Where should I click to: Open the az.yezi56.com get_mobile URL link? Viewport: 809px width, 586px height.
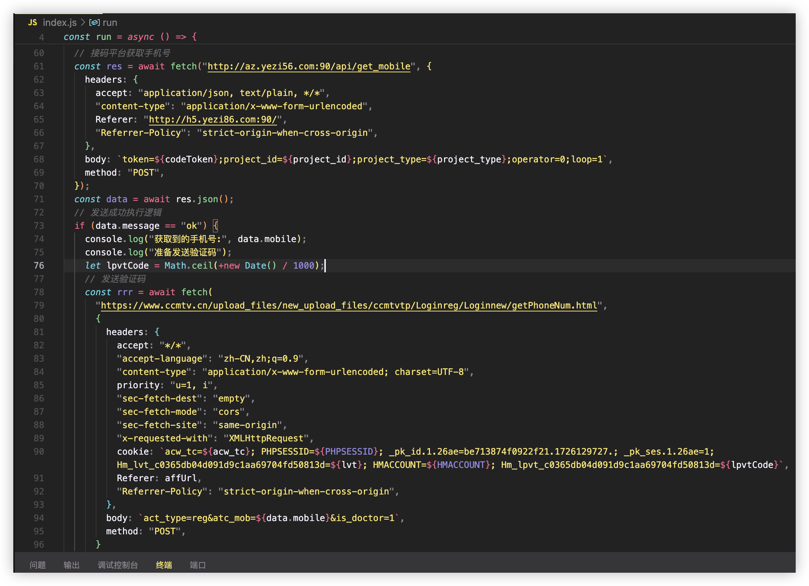[x=309, y=66]
